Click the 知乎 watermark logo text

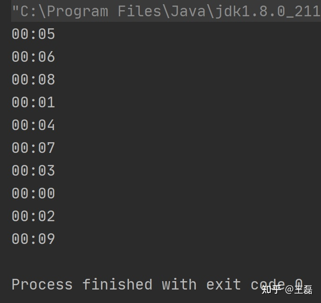coord(272,290)
